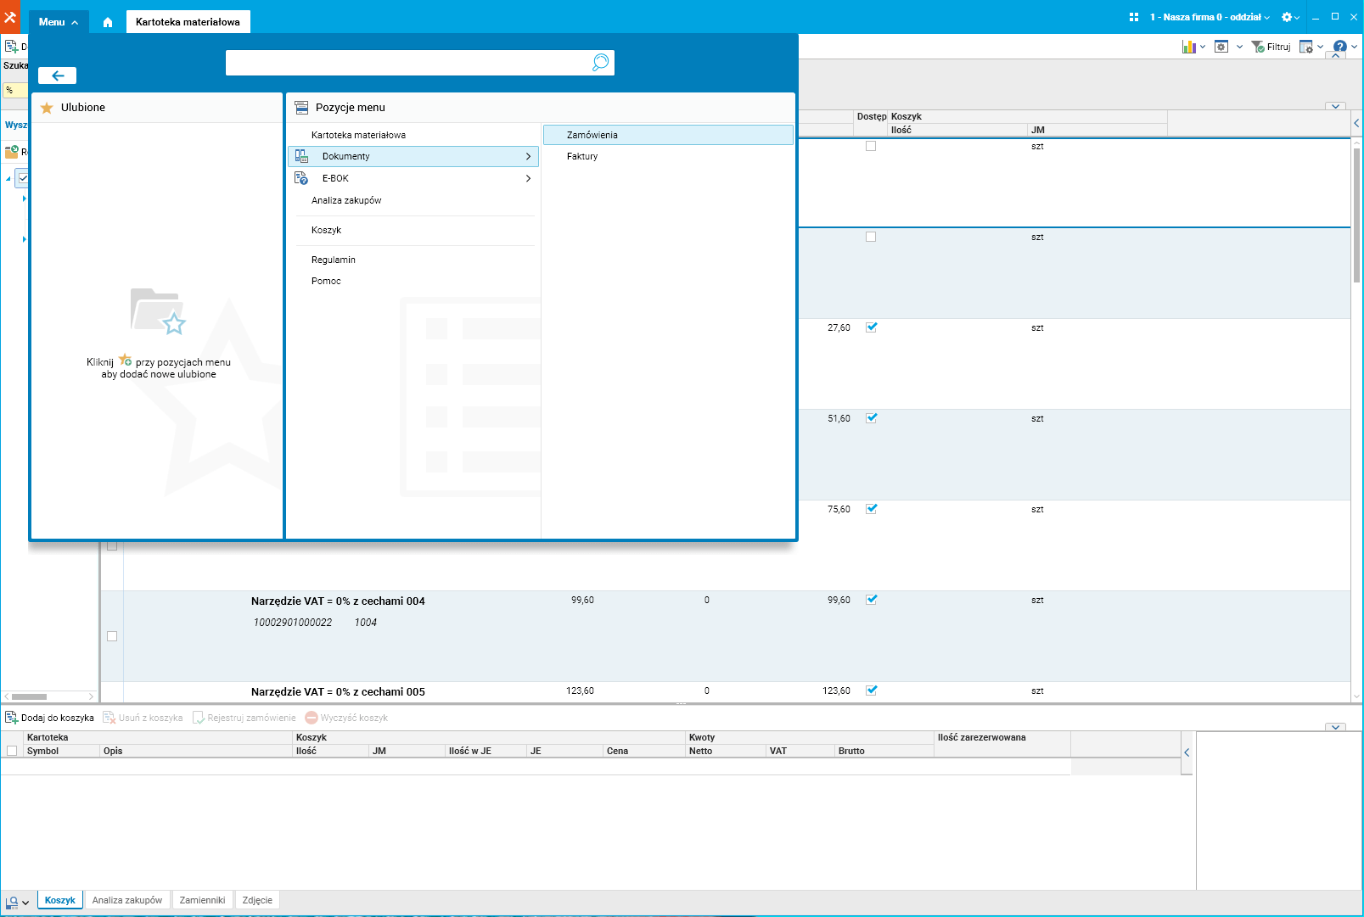Click the folder icon in the left panel
This screenshot has width=1364, height=917.
[12, 152]
